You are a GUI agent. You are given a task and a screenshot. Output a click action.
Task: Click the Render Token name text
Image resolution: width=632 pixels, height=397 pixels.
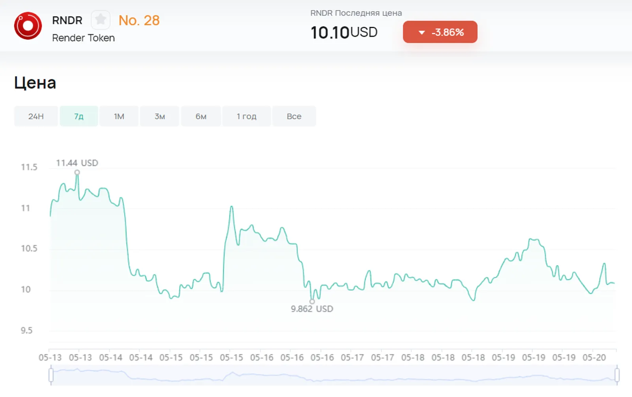coord(83,38)
